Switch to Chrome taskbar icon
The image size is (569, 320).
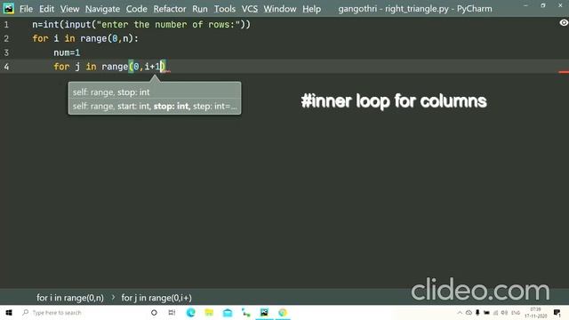tap(283, 312)
